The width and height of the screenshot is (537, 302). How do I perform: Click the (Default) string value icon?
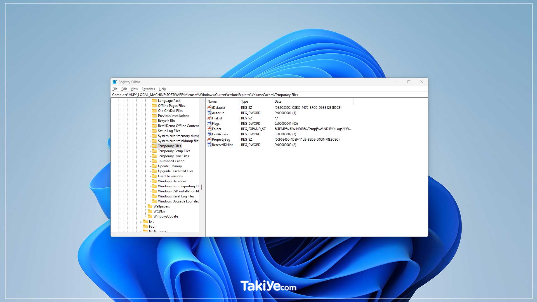[209, 108]
